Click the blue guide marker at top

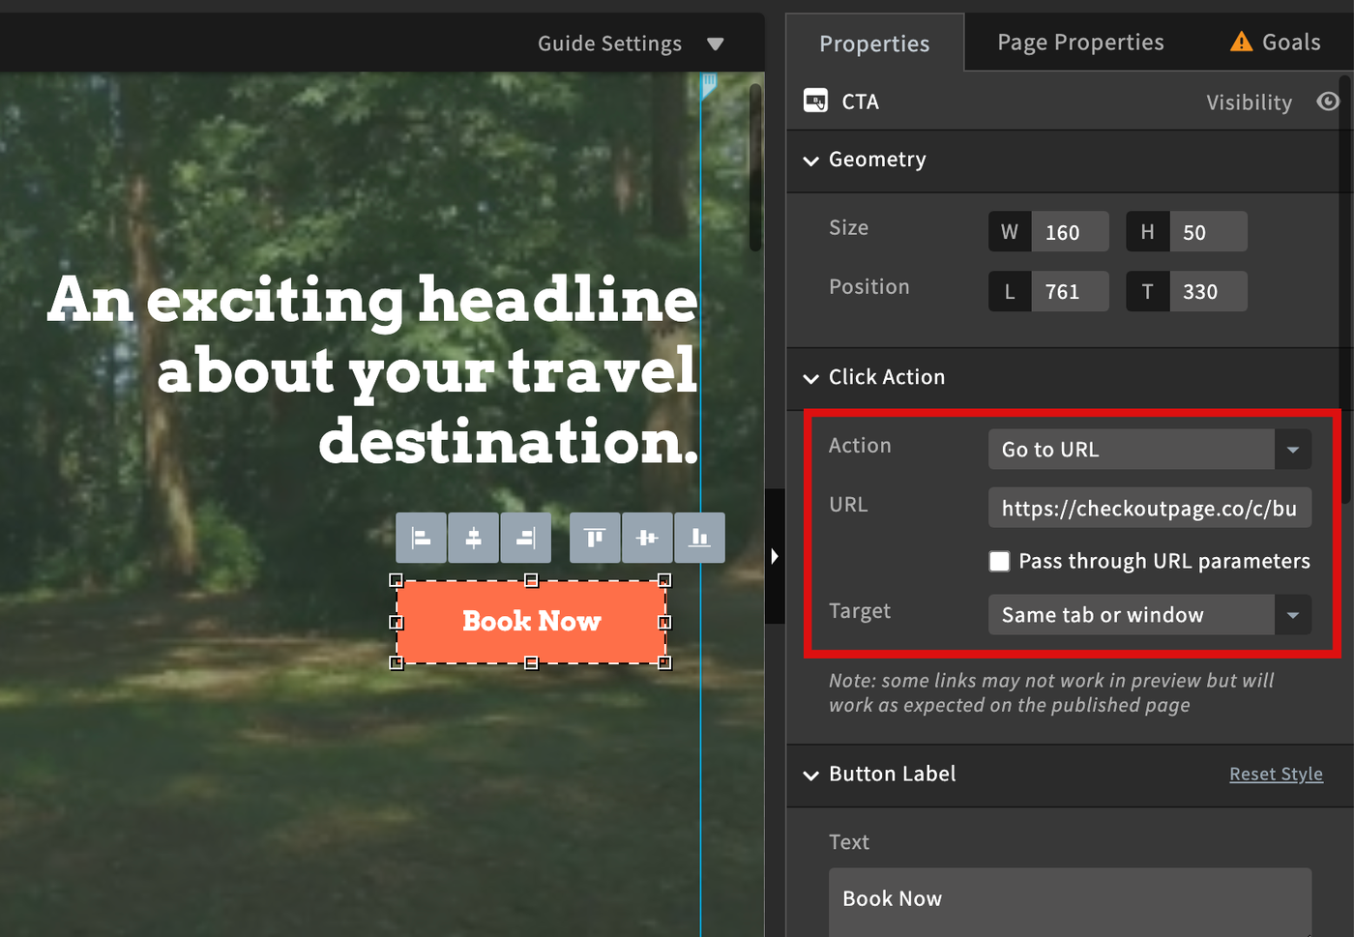[x=708, y=85]
